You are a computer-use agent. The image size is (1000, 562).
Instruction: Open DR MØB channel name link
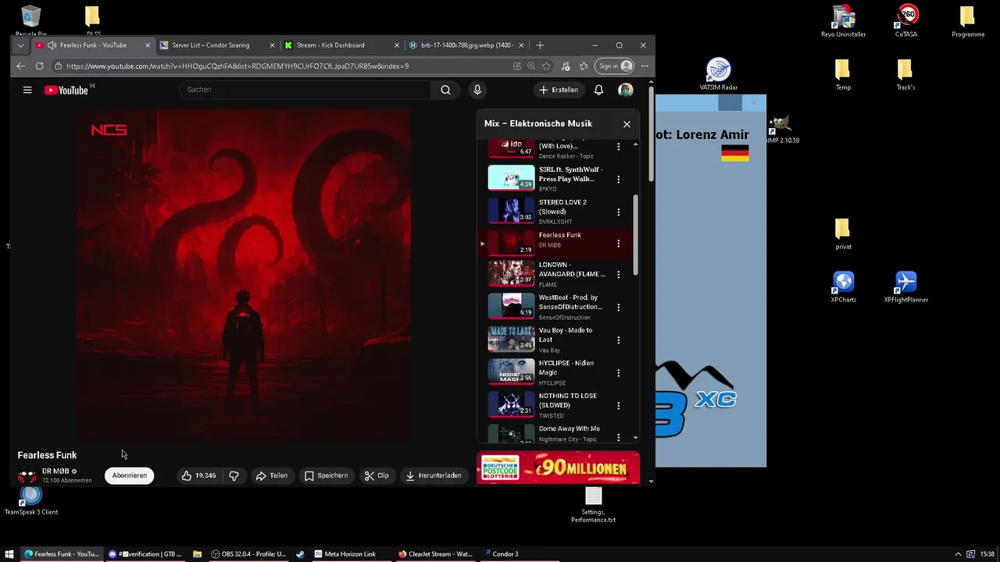click(x=55, y=471)
